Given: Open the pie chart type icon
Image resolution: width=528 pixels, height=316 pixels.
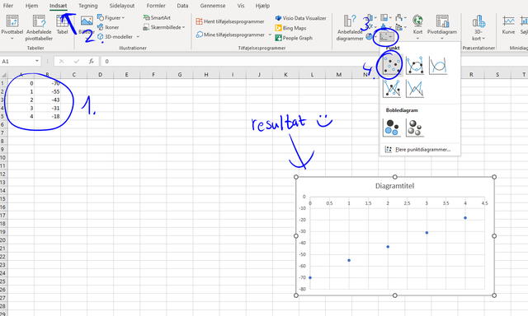Looking at the screenshot, I should (370, 36).
